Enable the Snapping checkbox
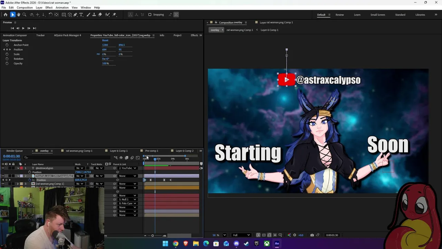 (x=150, y=15)
